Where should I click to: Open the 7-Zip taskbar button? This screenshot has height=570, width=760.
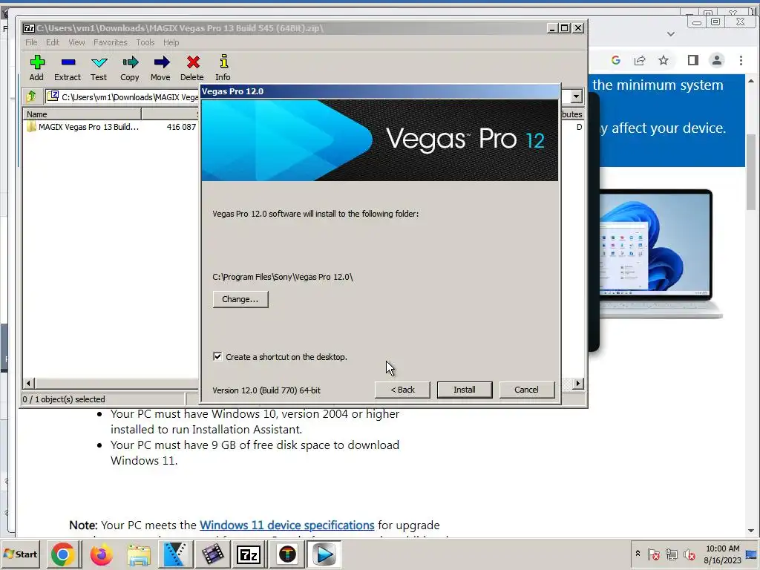[x=249, y=554]
